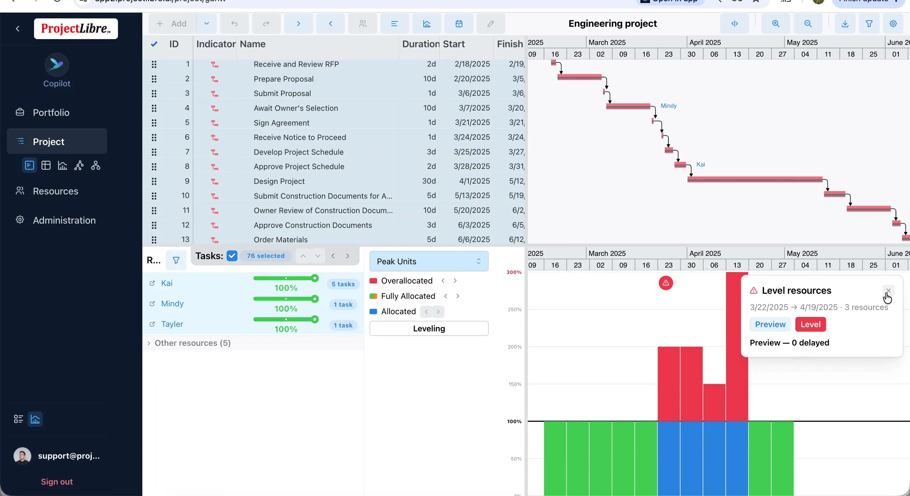
Task: Open the Add dropdown arrow
Action: pos(206,23)
